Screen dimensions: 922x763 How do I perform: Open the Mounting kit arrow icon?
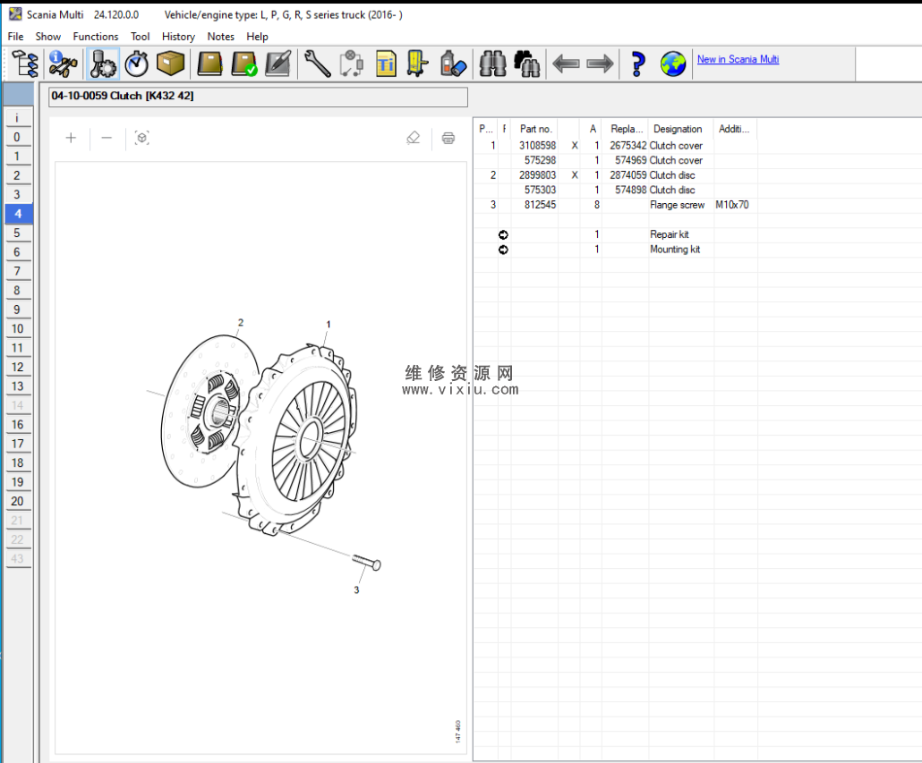point(503,250)
